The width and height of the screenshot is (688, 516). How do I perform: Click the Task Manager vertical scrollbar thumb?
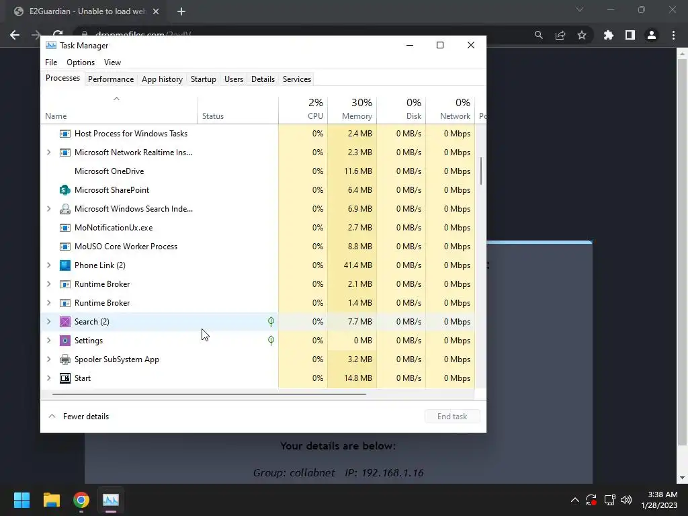481,171
